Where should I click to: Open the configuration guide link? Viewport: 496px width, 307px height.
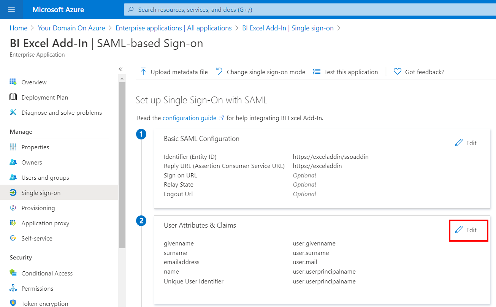(189, 118)
